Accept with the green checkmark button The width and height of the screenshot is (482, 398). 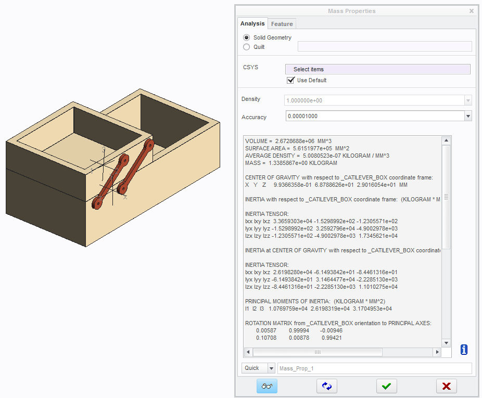[387, 386]
